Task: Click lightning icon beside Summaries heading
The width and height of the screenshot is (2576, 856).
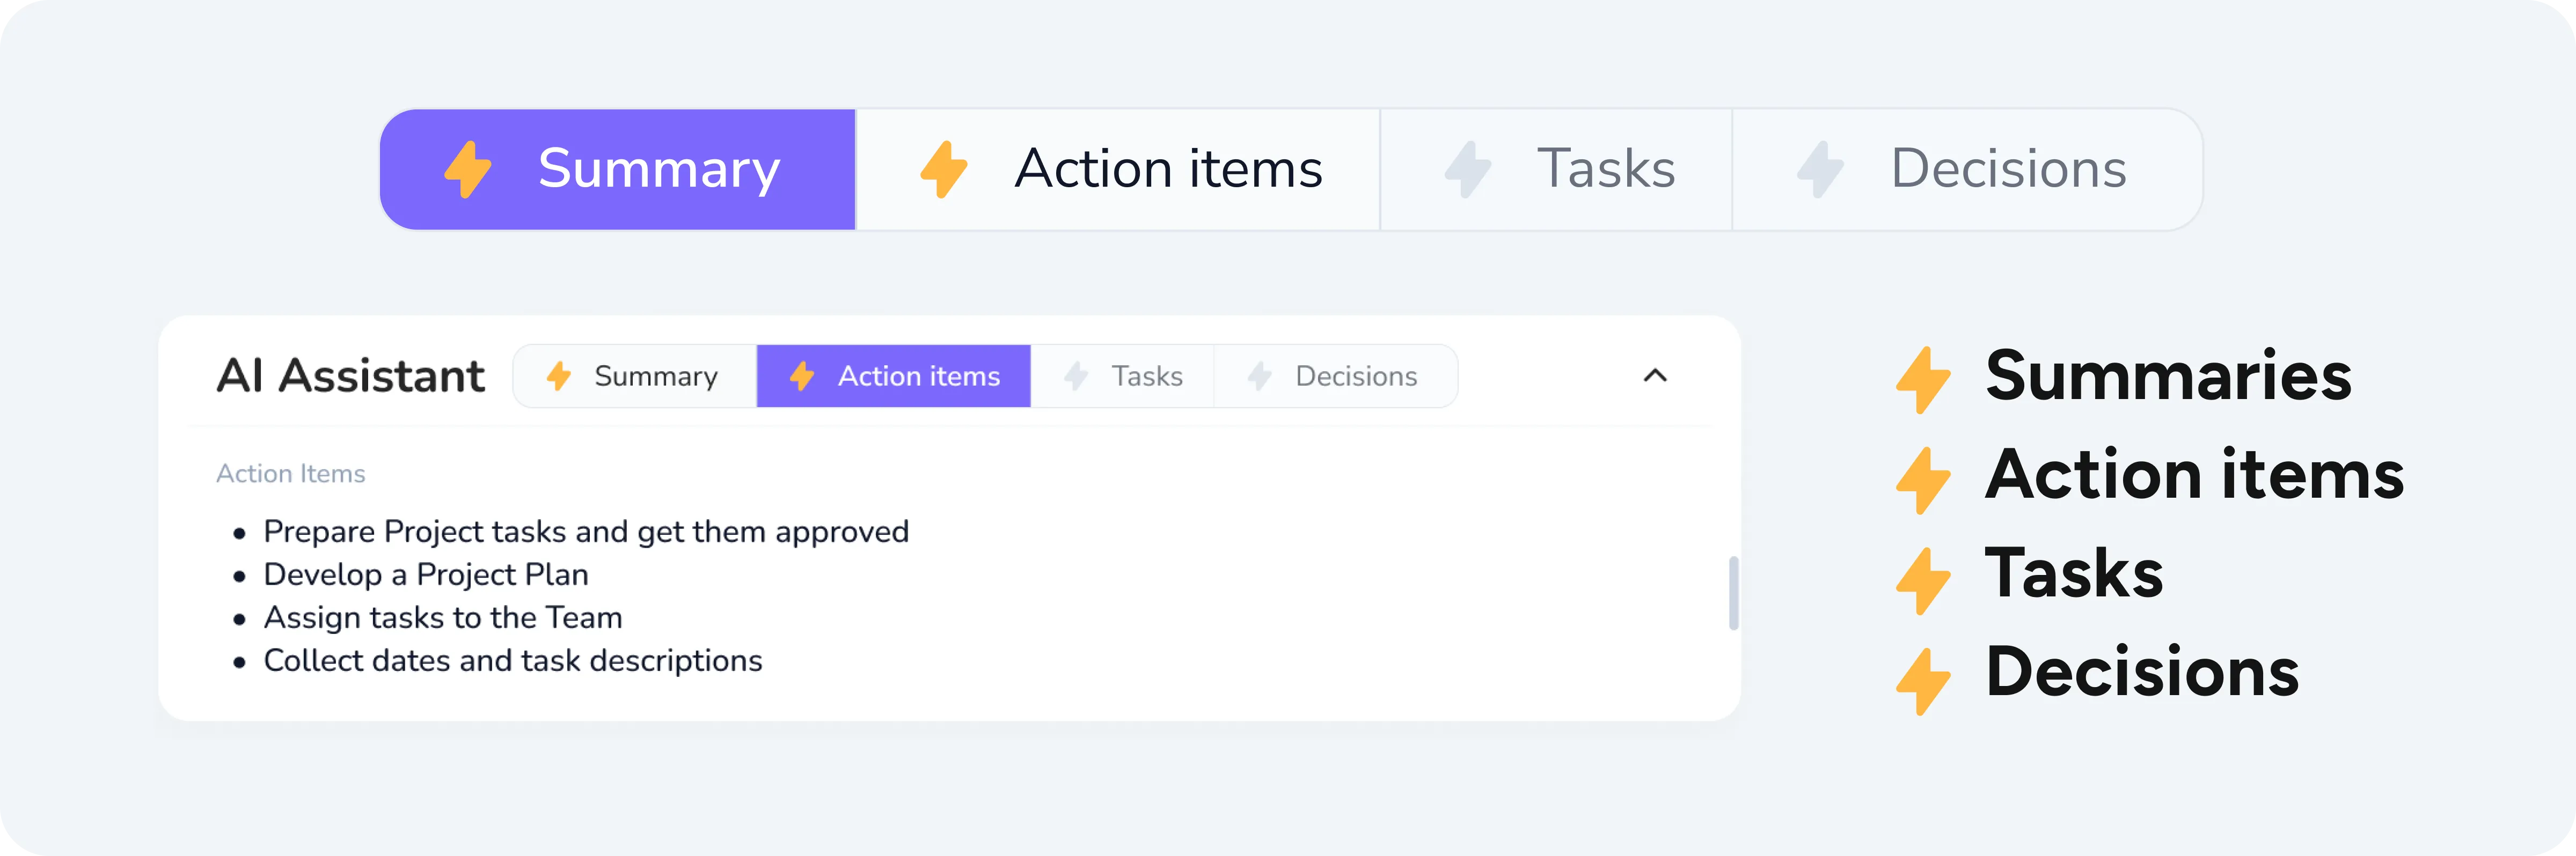Action: coord(1923,381)
